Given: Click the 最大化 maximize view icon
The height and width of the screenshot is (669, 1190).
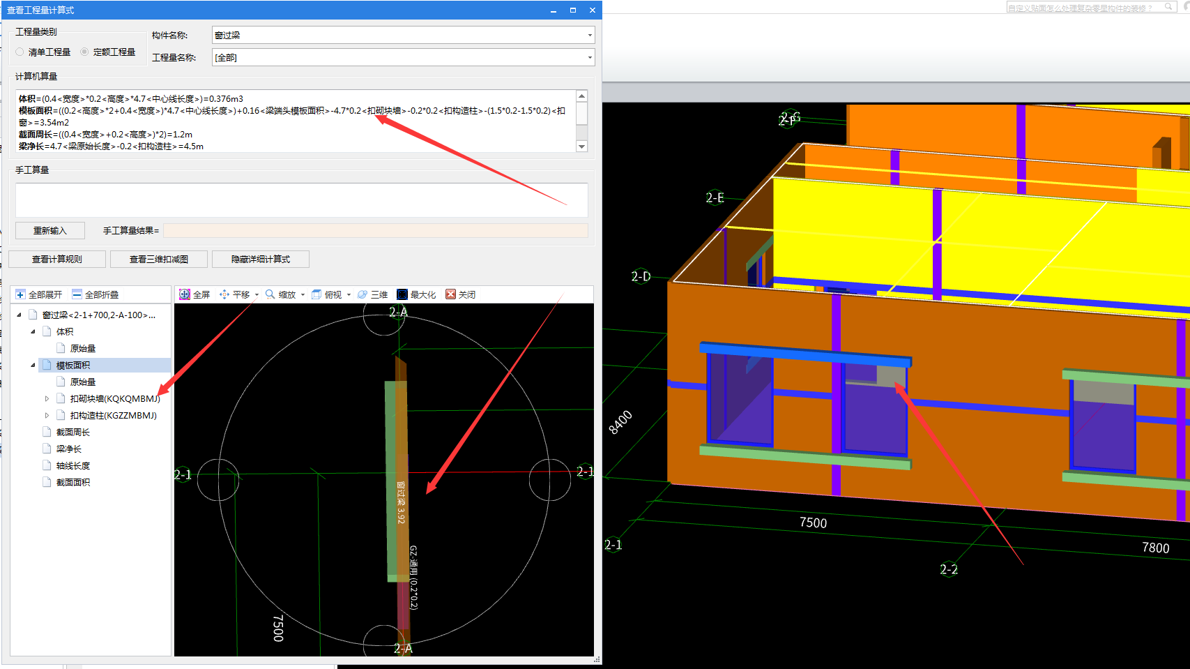Looking at the screenshot, I should click(402, 294).
